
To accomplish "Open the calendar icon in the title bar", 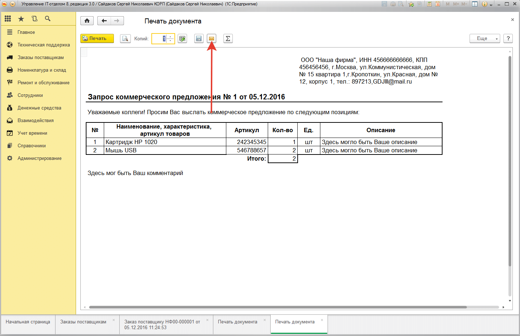I will pyautogui.click(x=437, y=4).
